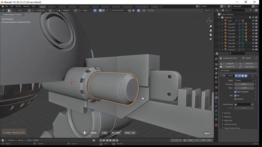Screen dimensions: 262x147
Task: Open the Keying dropdown in the timeline
Action: click(x=22, y=140)
